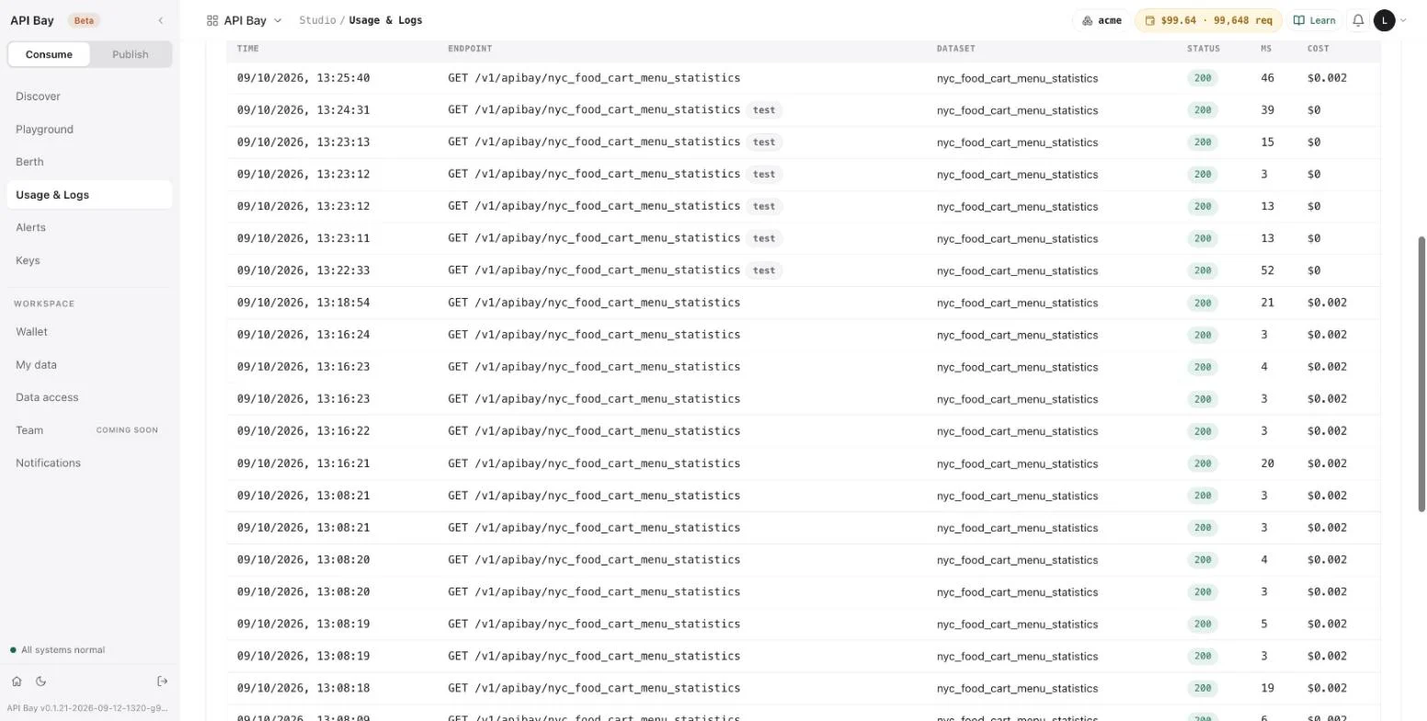Click the 19 ms value for 13:08:18

[1267, 689]
